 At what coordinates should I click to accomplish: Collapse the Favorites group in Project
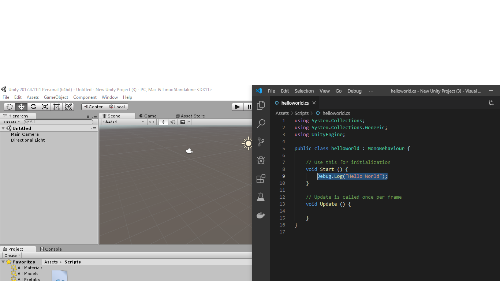pos(3,262)
